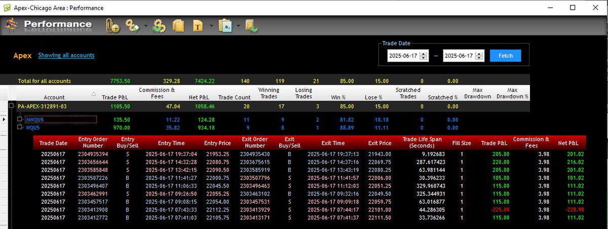
Task: Open the dropdown arrow beside the T icon
Action: (211, 26)
